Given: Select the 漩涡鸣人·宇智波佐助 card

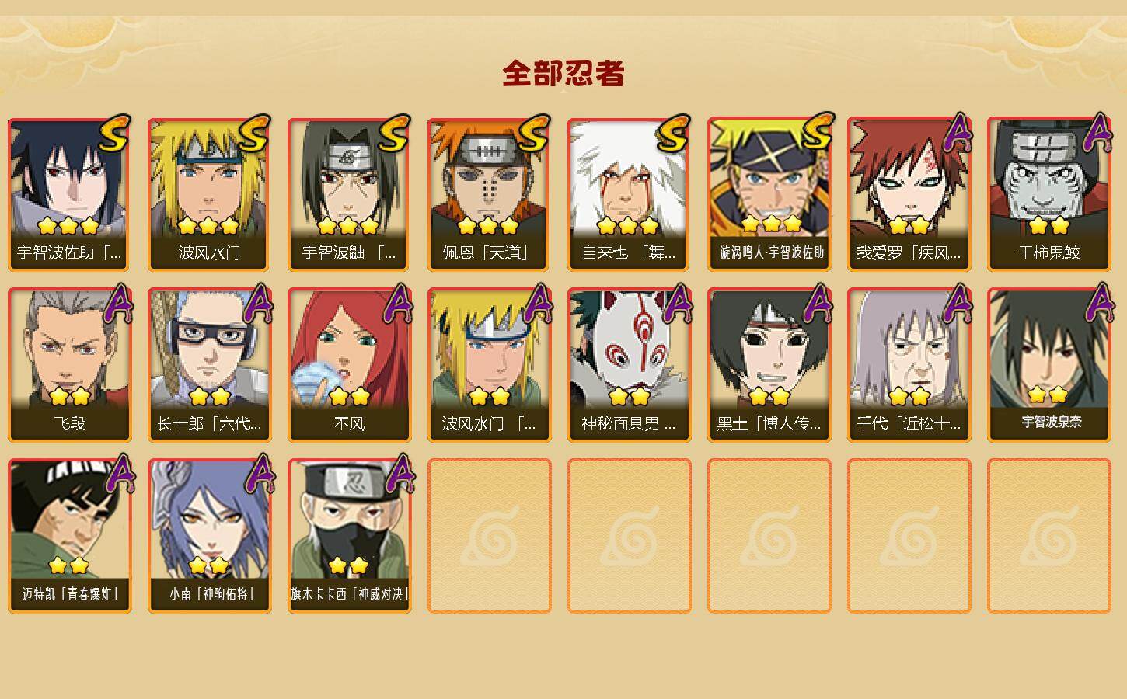Looking at the screenshot, I should 769,194.
